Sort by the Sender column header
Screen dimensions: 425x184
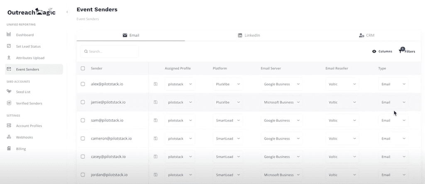(x=96, y=68)
